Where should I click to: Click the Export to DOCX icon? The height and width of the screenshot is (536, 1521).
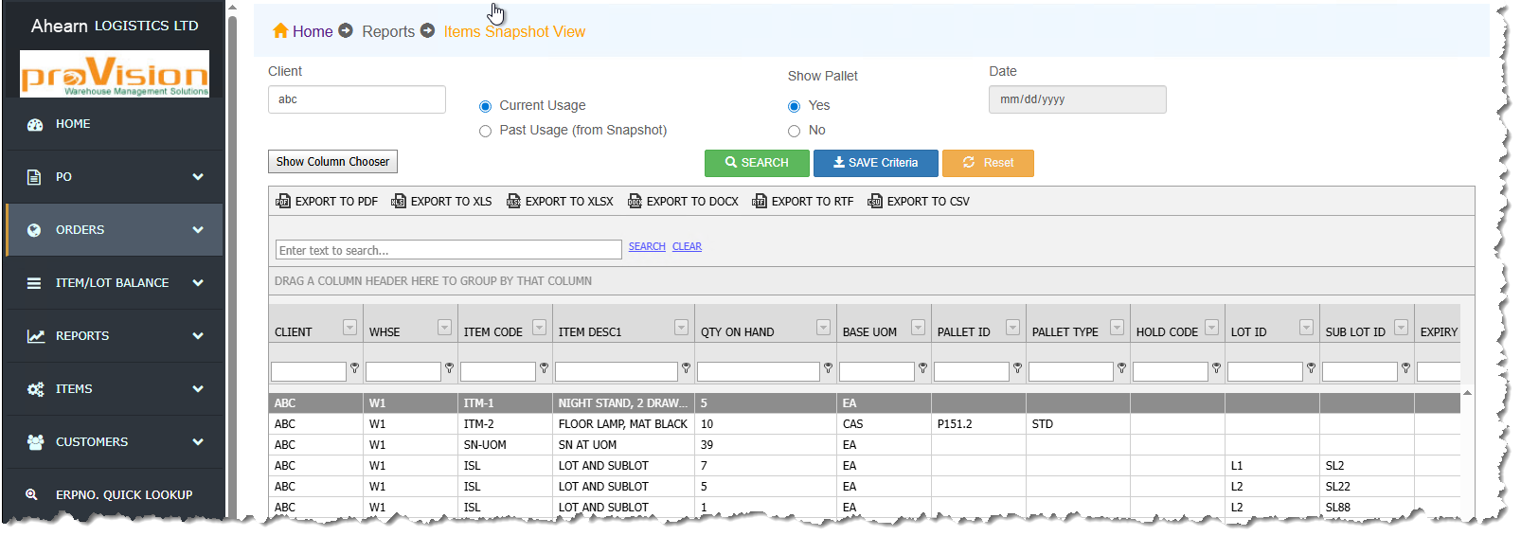635,202
